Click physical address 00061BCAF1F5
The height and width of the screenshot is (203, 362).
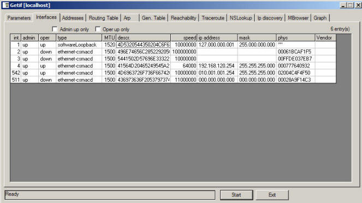coord(295,52)
